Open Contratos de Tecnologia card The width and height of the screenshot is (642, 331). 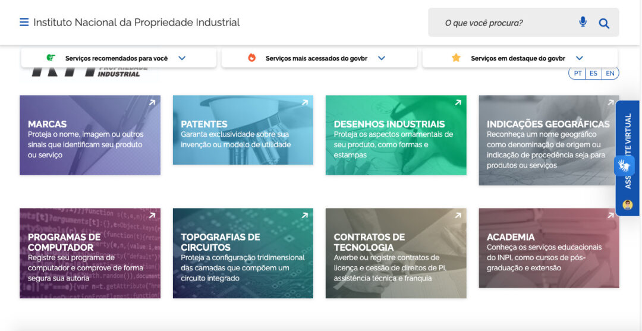(395, 253)
